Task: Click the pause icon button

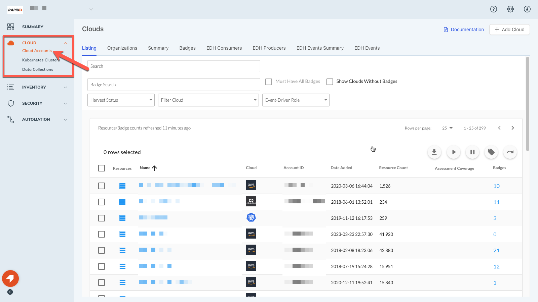Action: click(472, 152)
